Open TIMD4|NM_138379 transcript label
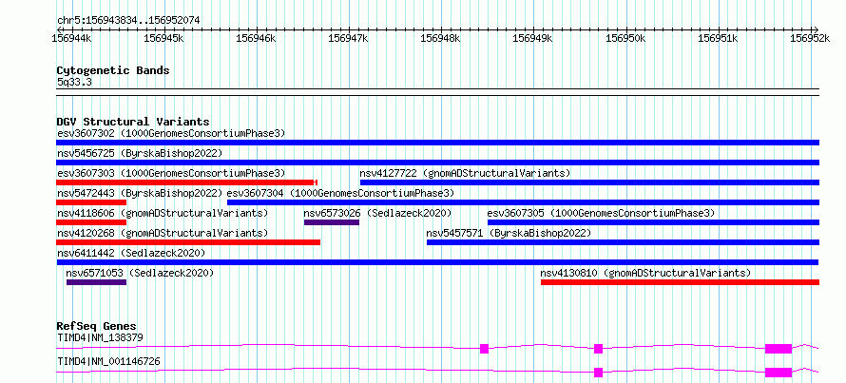This screenshot has width=846, height=383. pos(100,338)
